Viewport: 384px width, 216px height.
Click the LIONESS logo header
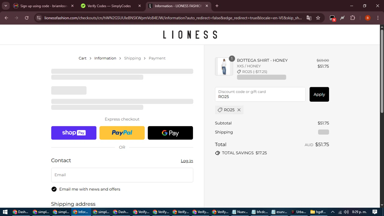[x=190, y=35]
